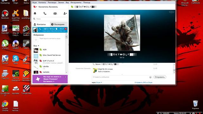
Task: Open the Новый текстовый document icon
Action: click(16, 106)
